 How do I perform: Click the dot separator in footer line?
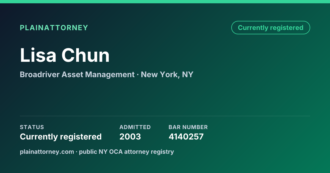[76, 152]
